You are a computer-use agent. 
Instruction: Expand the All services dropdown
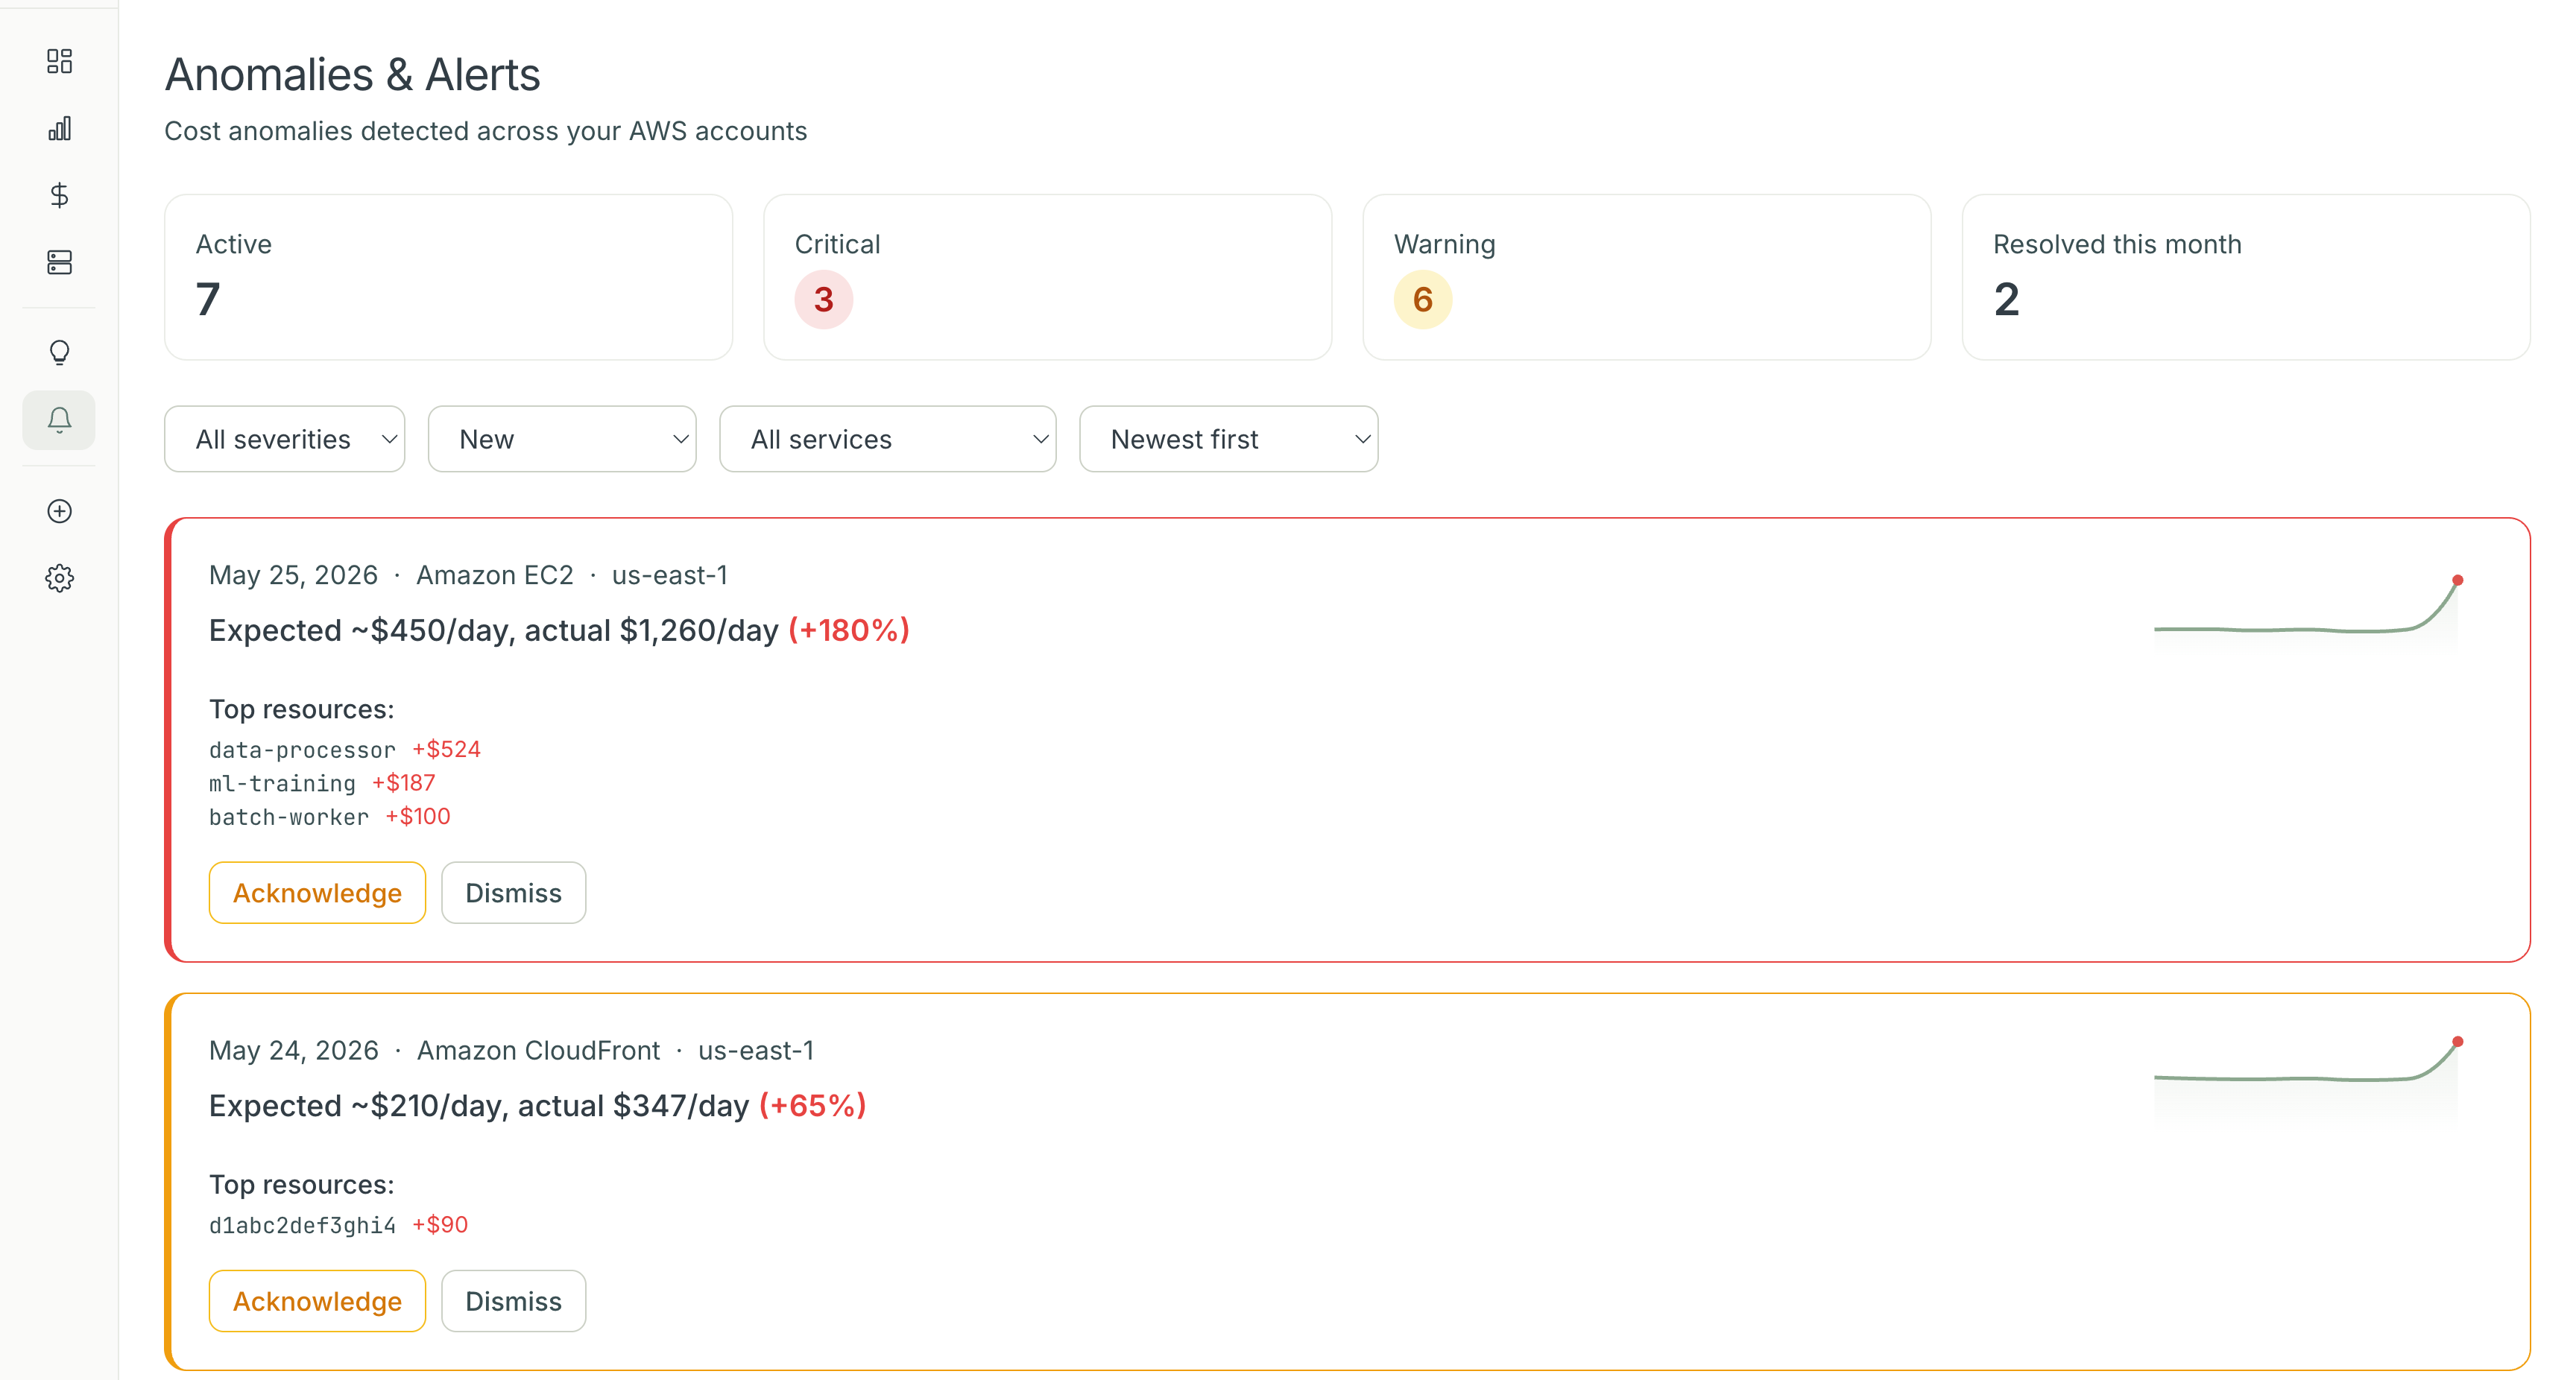pos(888,439)
